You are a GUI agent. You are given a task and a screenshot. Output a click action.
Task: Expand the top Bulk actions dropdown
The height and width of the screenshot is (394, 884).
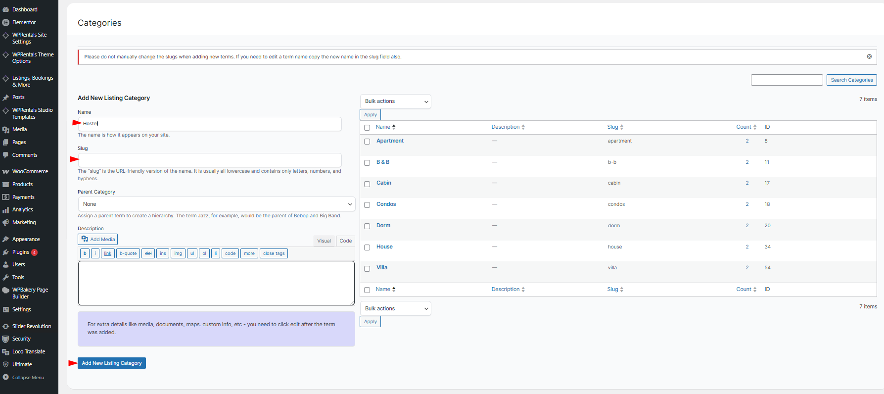tap(395, 101)
